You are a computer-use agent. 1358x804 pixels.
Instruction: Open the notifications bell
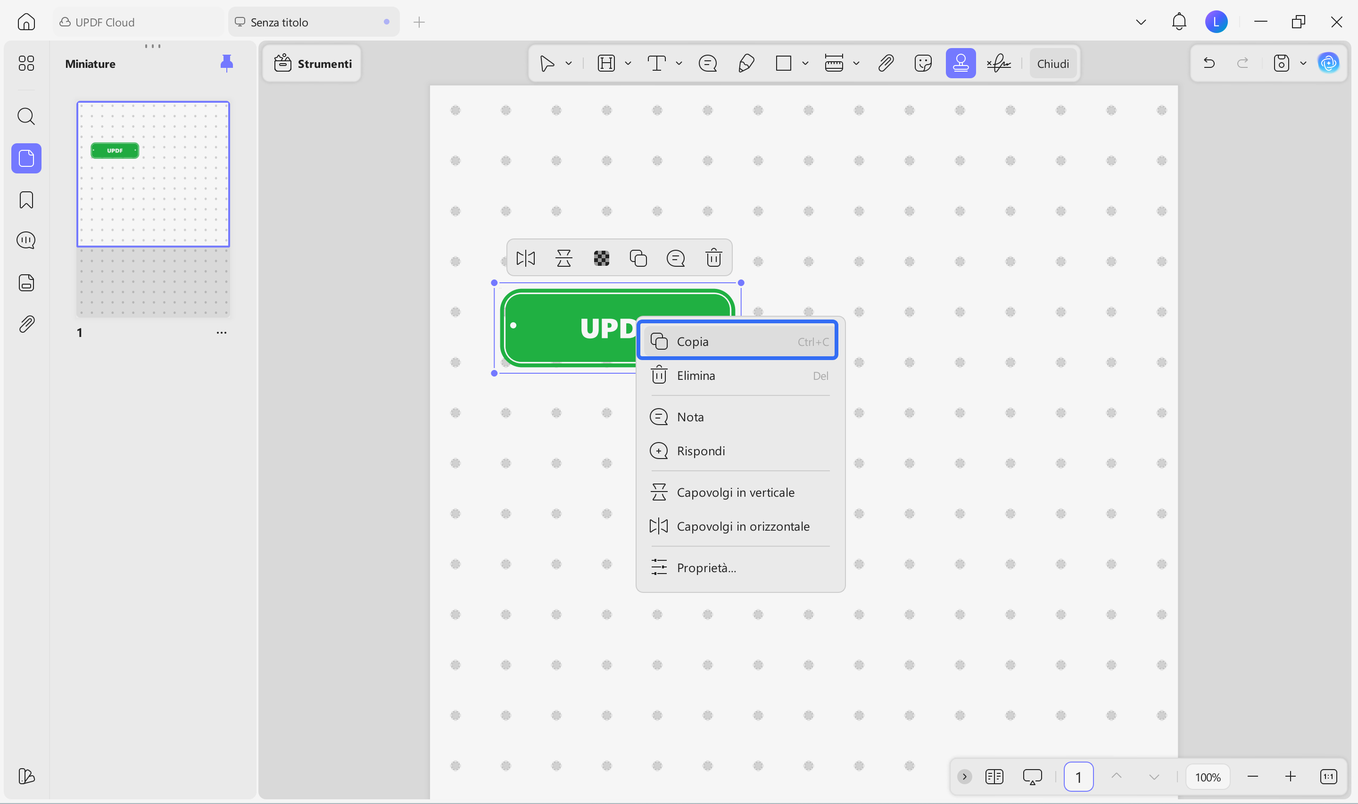click(x=1179, y=22)
